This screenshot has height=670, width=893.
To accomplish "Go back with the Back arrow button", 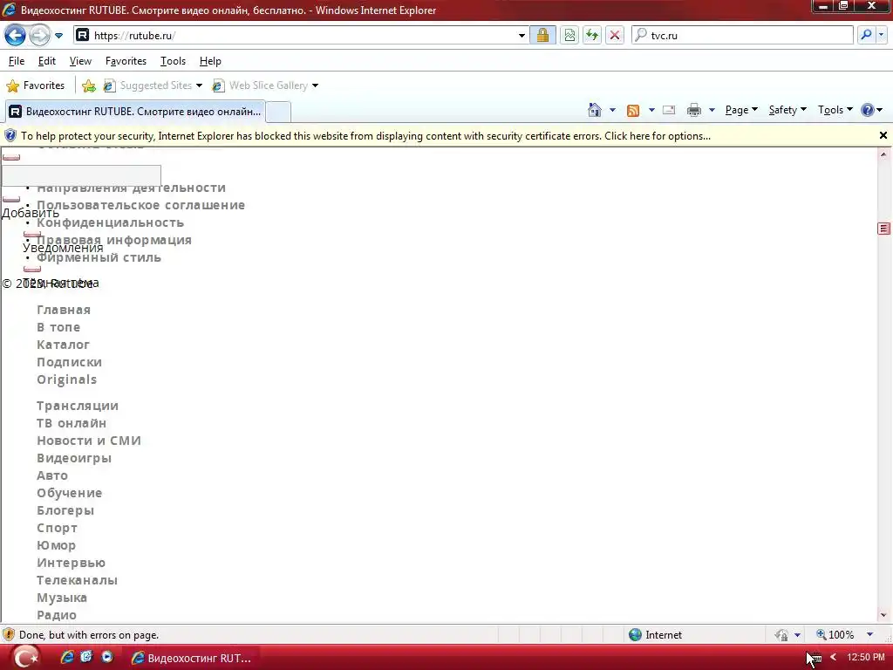I will (15, 35).
